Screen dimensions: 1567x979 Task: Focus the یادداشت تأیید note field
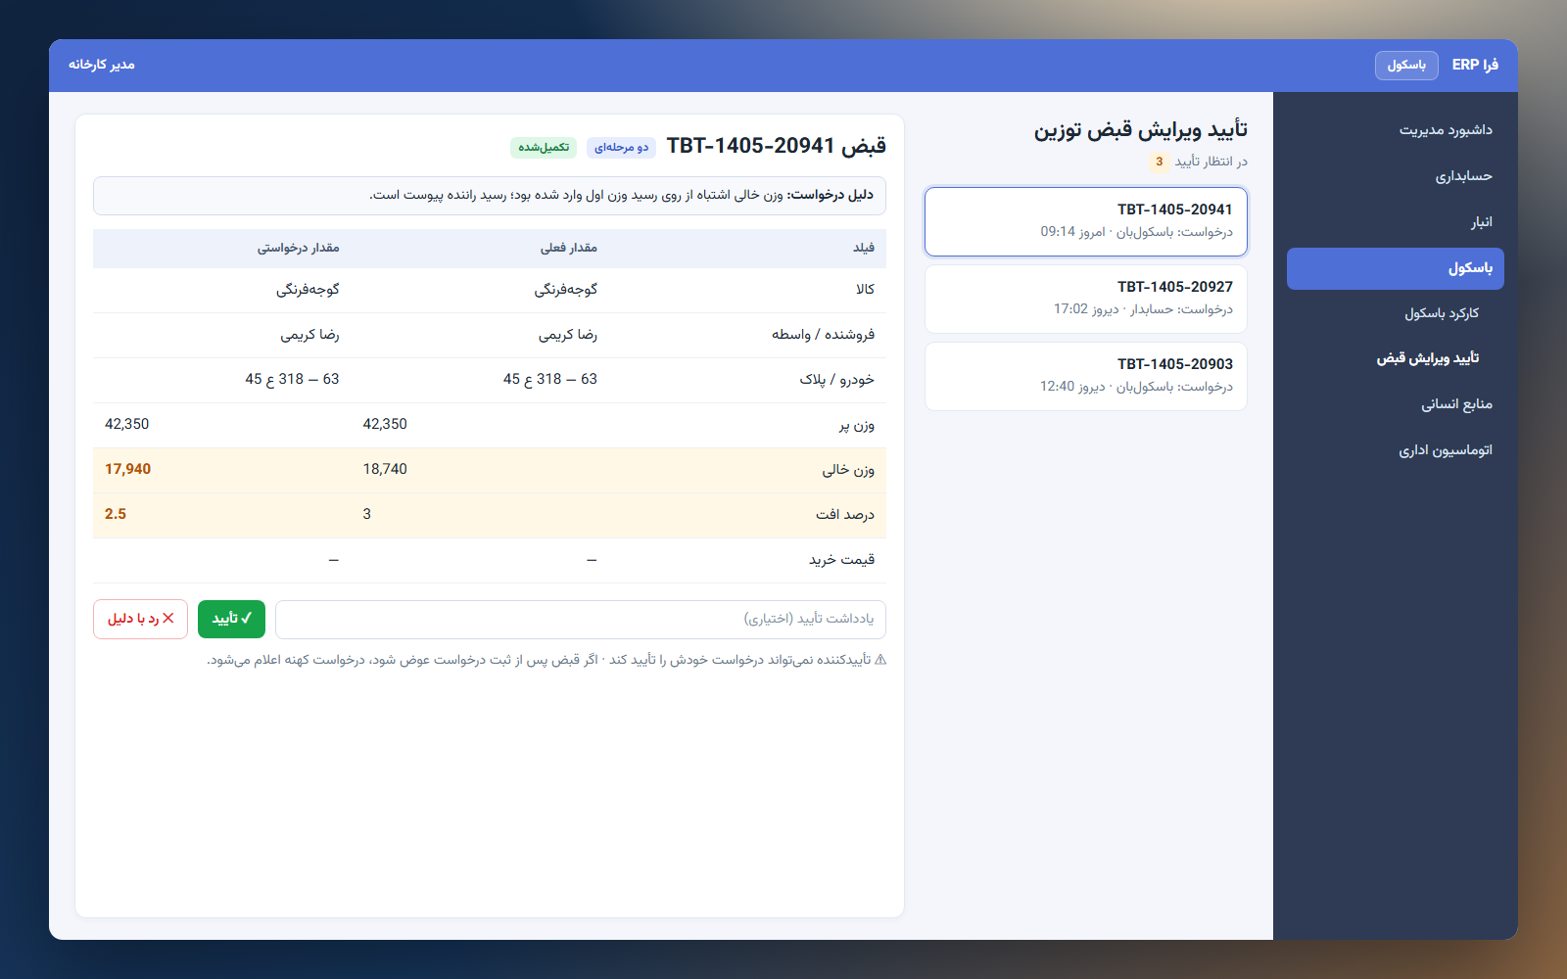581,619
